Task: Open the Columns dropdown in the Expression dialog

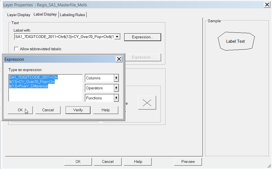Action: (x=116, y=78)
